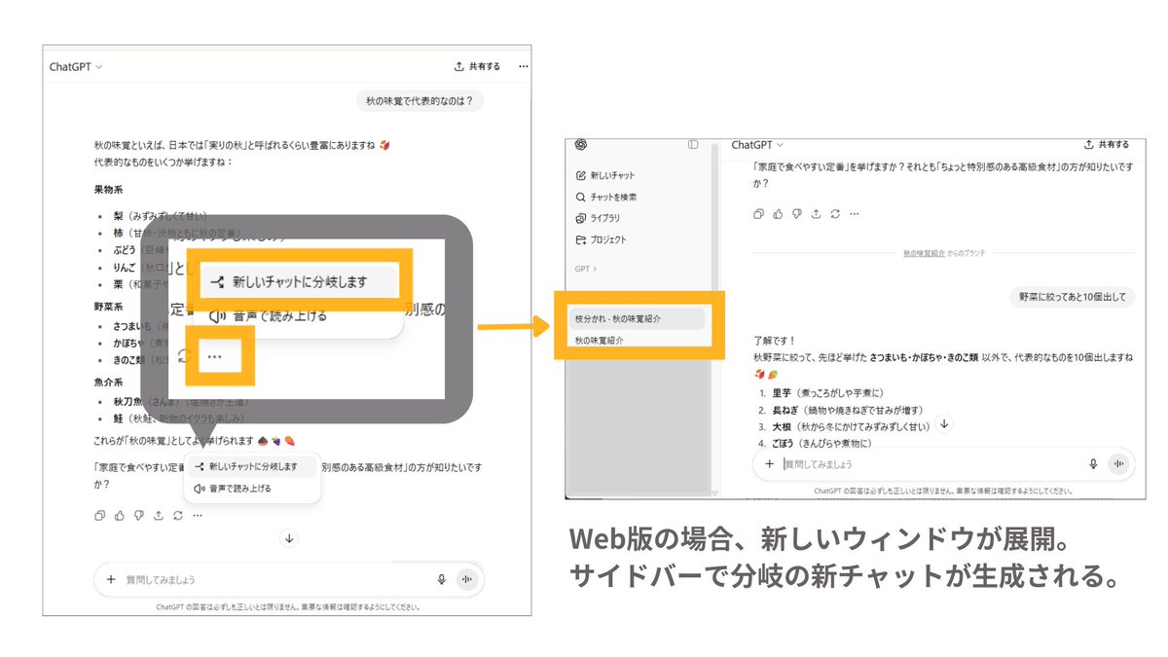Open the ChatGPT model dropdown in the window without sidebar
1168x657 pixels.
tap(76, 67)
